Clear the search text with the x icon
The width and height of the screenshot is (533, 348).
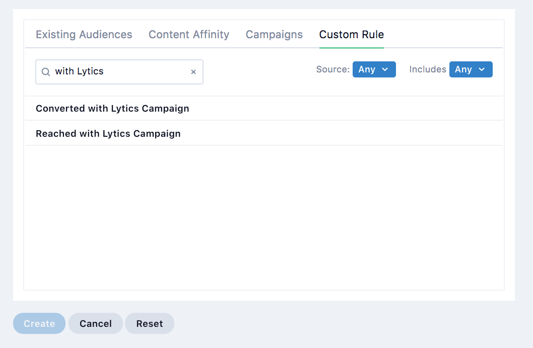(193, 72)
